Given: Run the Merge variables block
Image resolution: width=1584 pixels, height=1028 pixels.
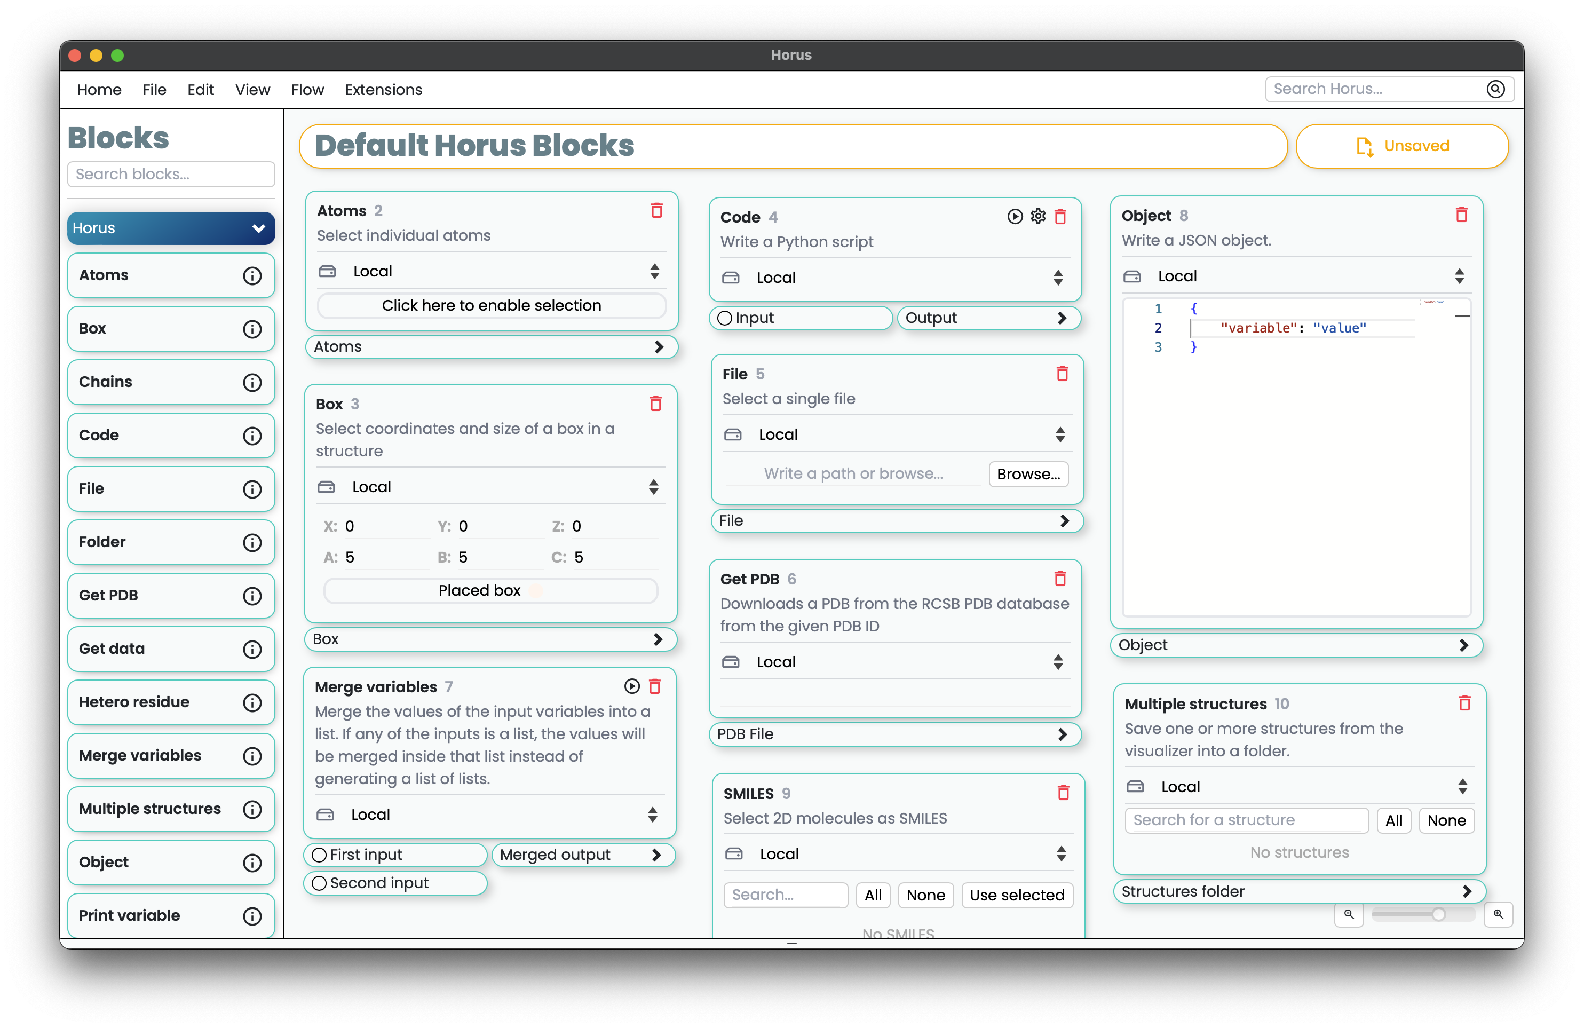Looking at the screenshot, I should 631,686.
